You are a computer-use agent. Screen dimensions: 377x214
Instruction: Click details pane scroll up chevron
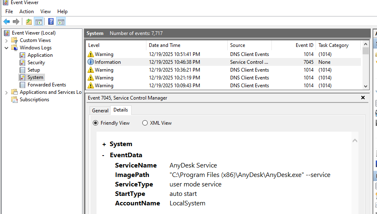pos(355,141)
